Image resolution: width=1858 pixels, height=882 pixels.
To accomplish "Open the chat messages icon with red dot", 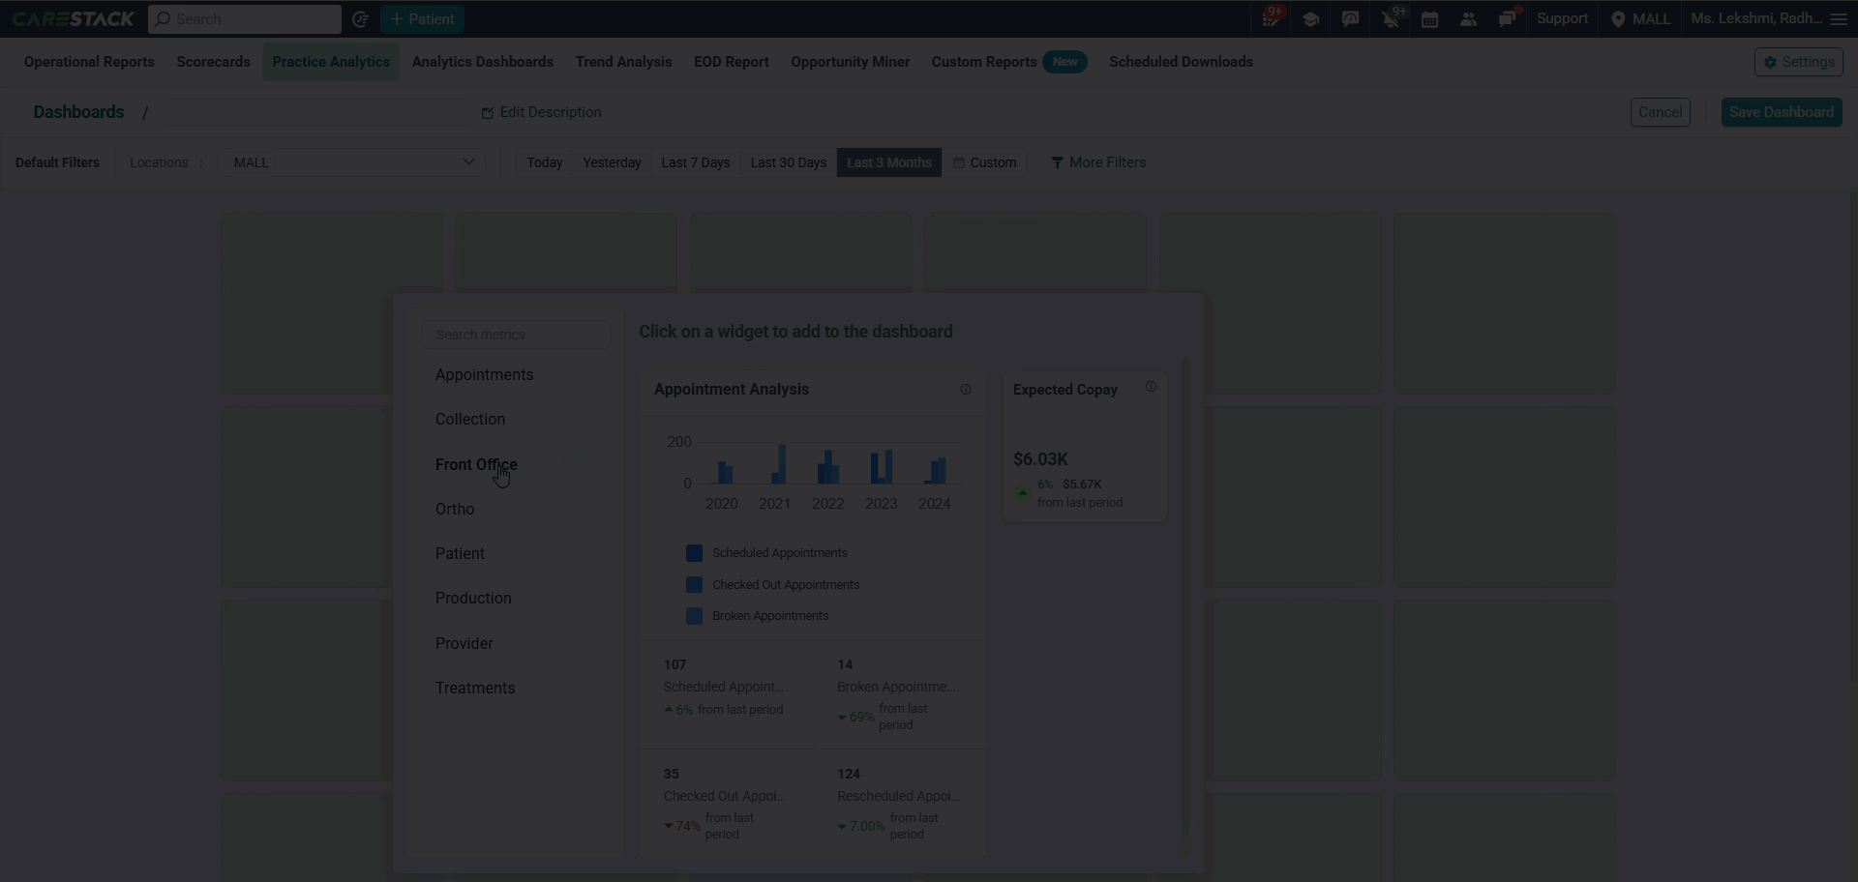I will 1508,19.
